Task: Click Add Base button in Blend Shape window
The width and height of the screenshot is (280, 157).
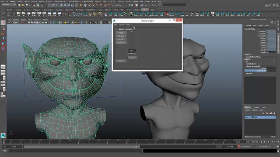Action: (121, 36)
